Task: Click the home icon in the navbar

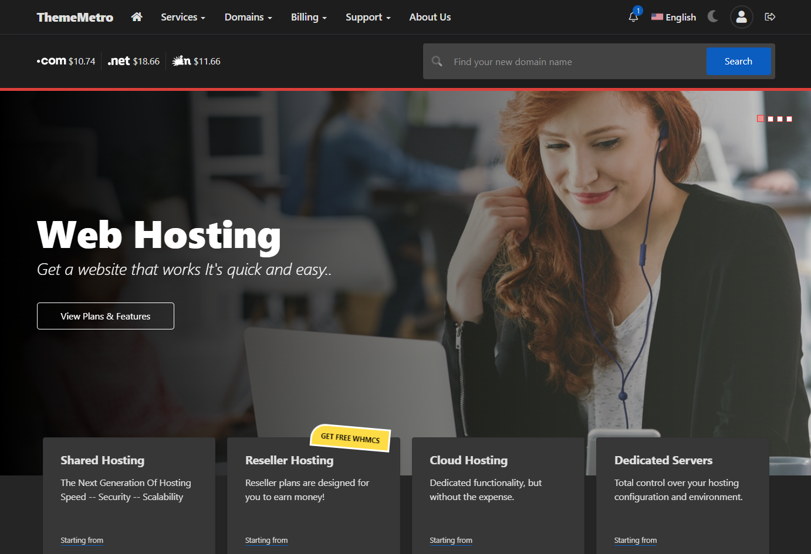Action: coord(137,17)
